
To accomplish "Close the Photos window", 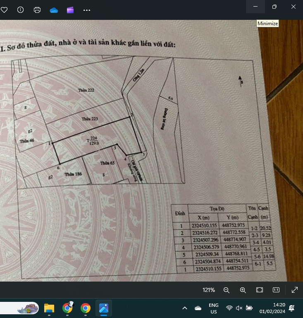I will pyautogui.click(x=293, y=7).
